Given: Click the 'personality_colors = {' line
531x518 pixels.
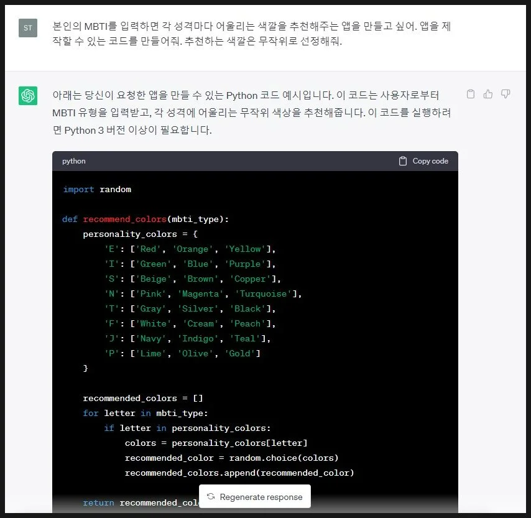Looking at the screenshot, I should (140, 234).
